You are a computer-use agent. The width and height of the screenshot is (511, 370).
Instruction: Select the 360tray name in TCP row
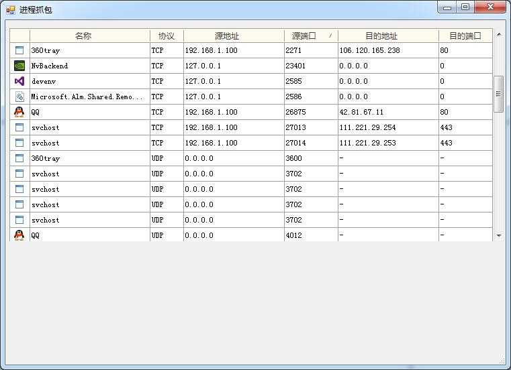tap(46, 50)
